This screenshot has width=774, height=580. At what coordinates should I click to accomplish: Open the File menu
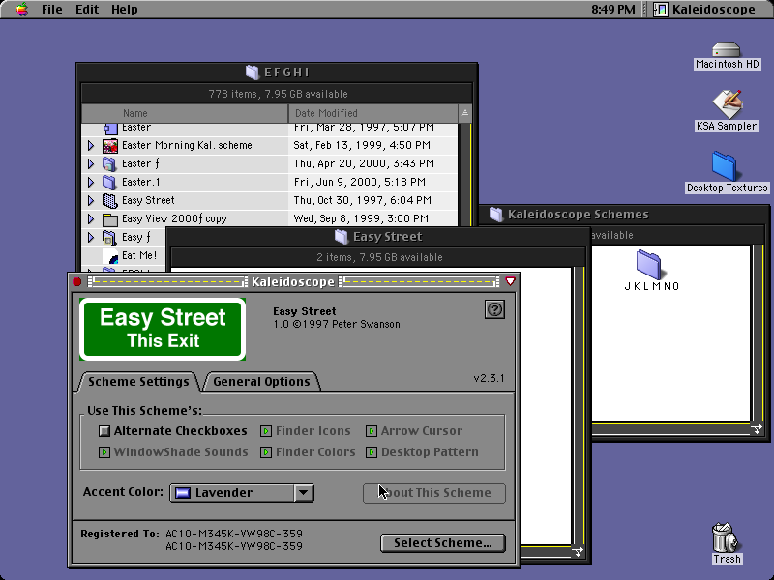click(52, 10)
